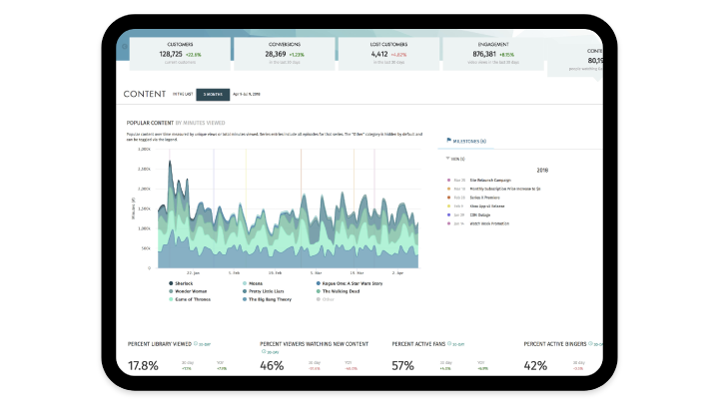Screen dimensions: 719x411
Task: Click the 28,369 conversions value
Action: [276, 54]
